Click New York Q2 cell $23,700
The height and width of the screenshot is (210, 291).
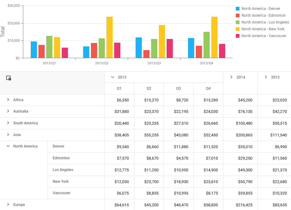point(149,182)
